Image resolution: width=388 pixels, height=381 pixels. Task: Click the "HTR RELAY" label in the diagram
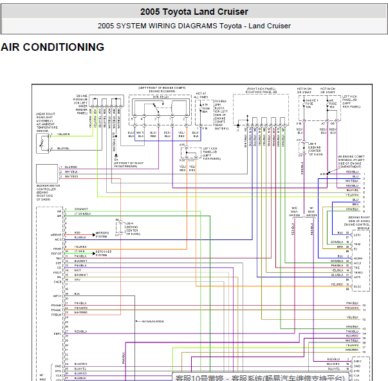[161, 97]
